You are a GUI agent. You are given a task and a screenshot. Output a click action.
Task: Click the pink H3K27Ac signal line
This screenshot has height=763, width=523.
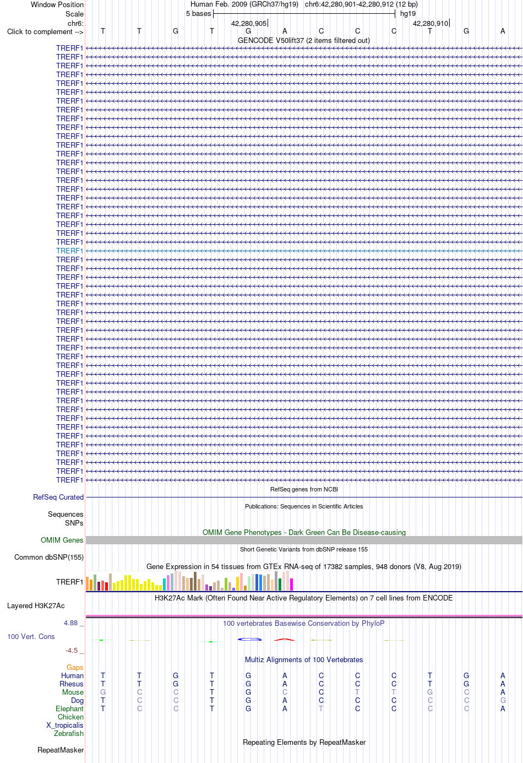pos(304,616)
